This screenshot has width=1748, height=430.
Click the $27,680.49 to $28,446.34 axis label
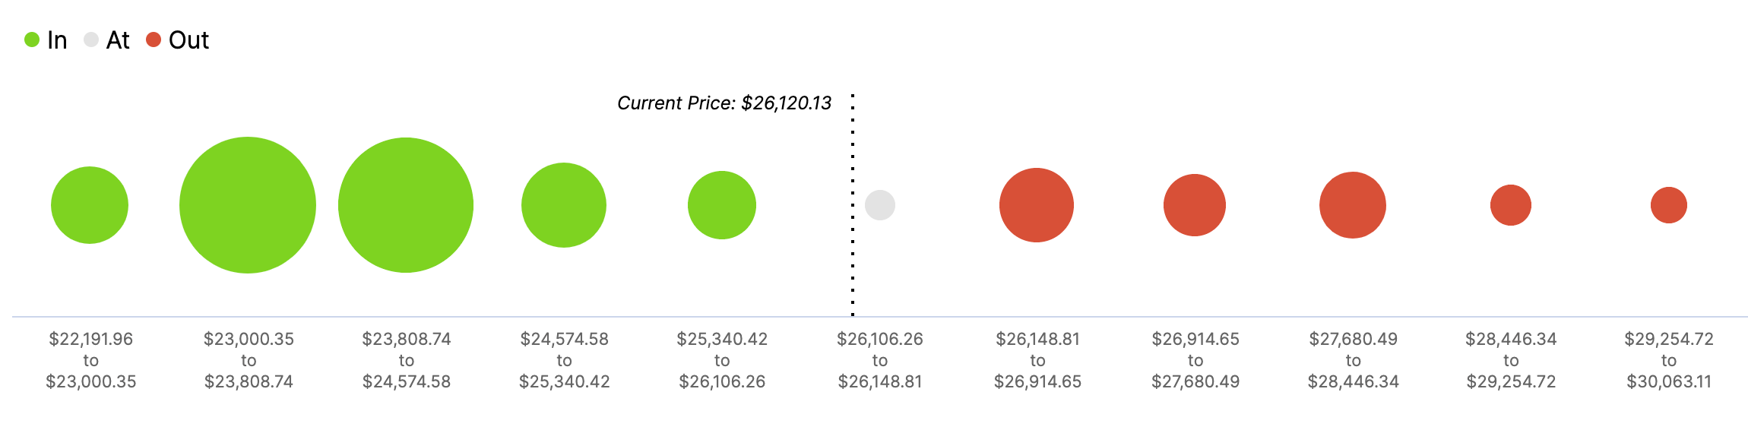point(1354,360)
